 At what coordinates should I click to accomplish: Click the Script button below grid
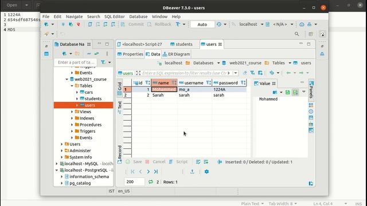pyautogui.click(x=178, y=162)
